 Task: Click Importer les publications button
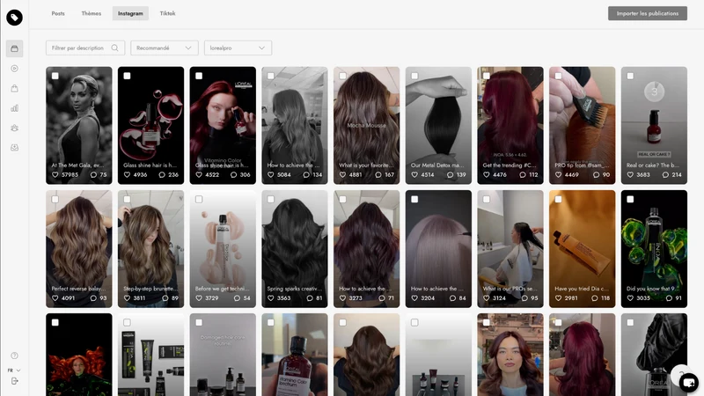click(648, 13)
